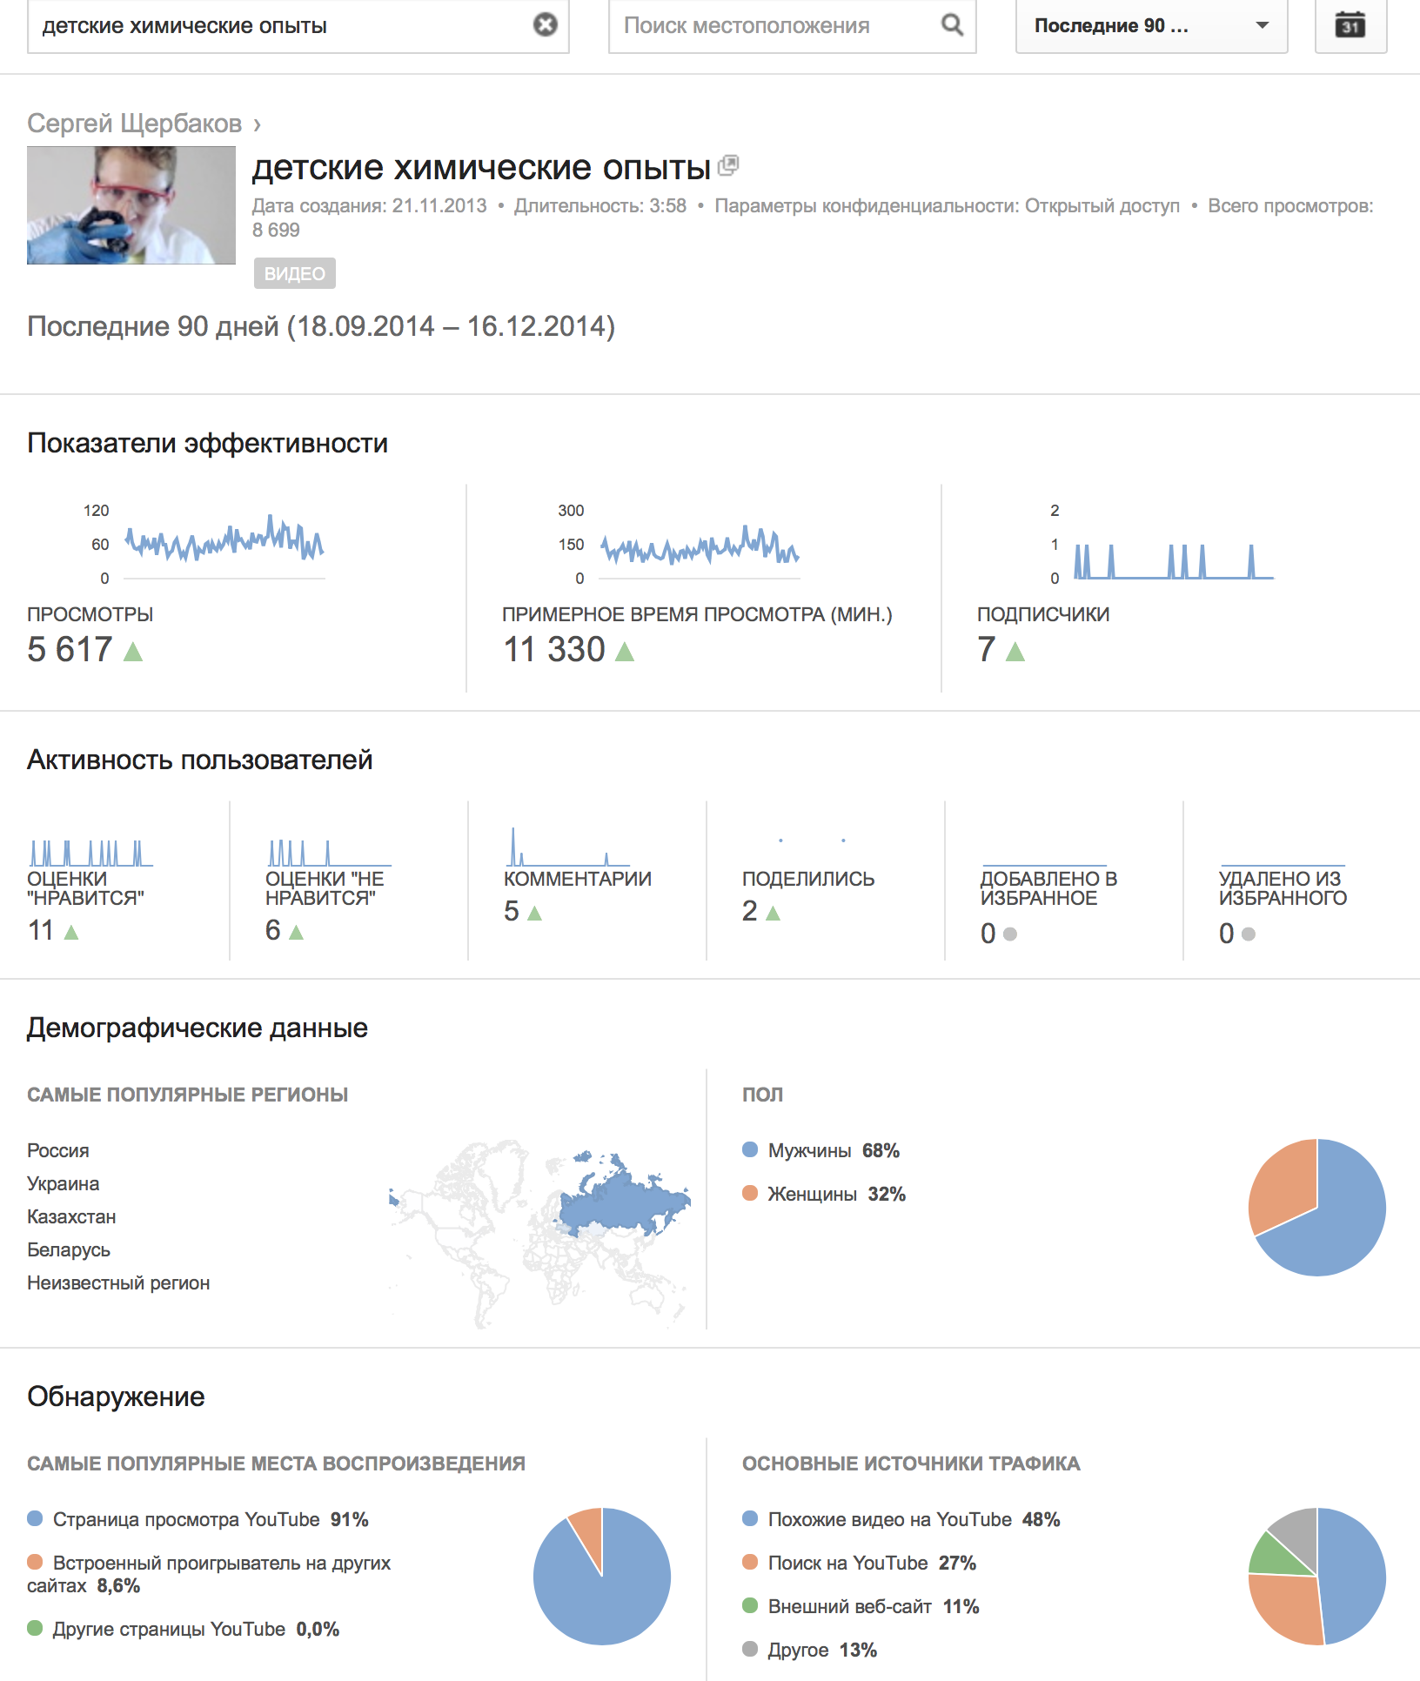The height and width of the screenshot is (1681, 1420).
Task: Click the location search magnifier icon
Action: pos(953,24)
